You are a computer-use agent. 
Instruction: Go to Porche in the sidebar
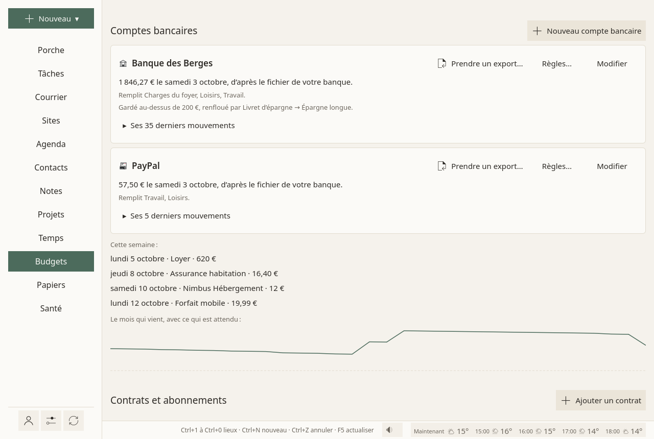click(51, 50)
